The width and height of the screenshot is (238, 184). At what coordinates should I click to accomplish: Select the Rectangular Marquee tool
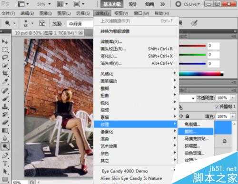(5, 49)
